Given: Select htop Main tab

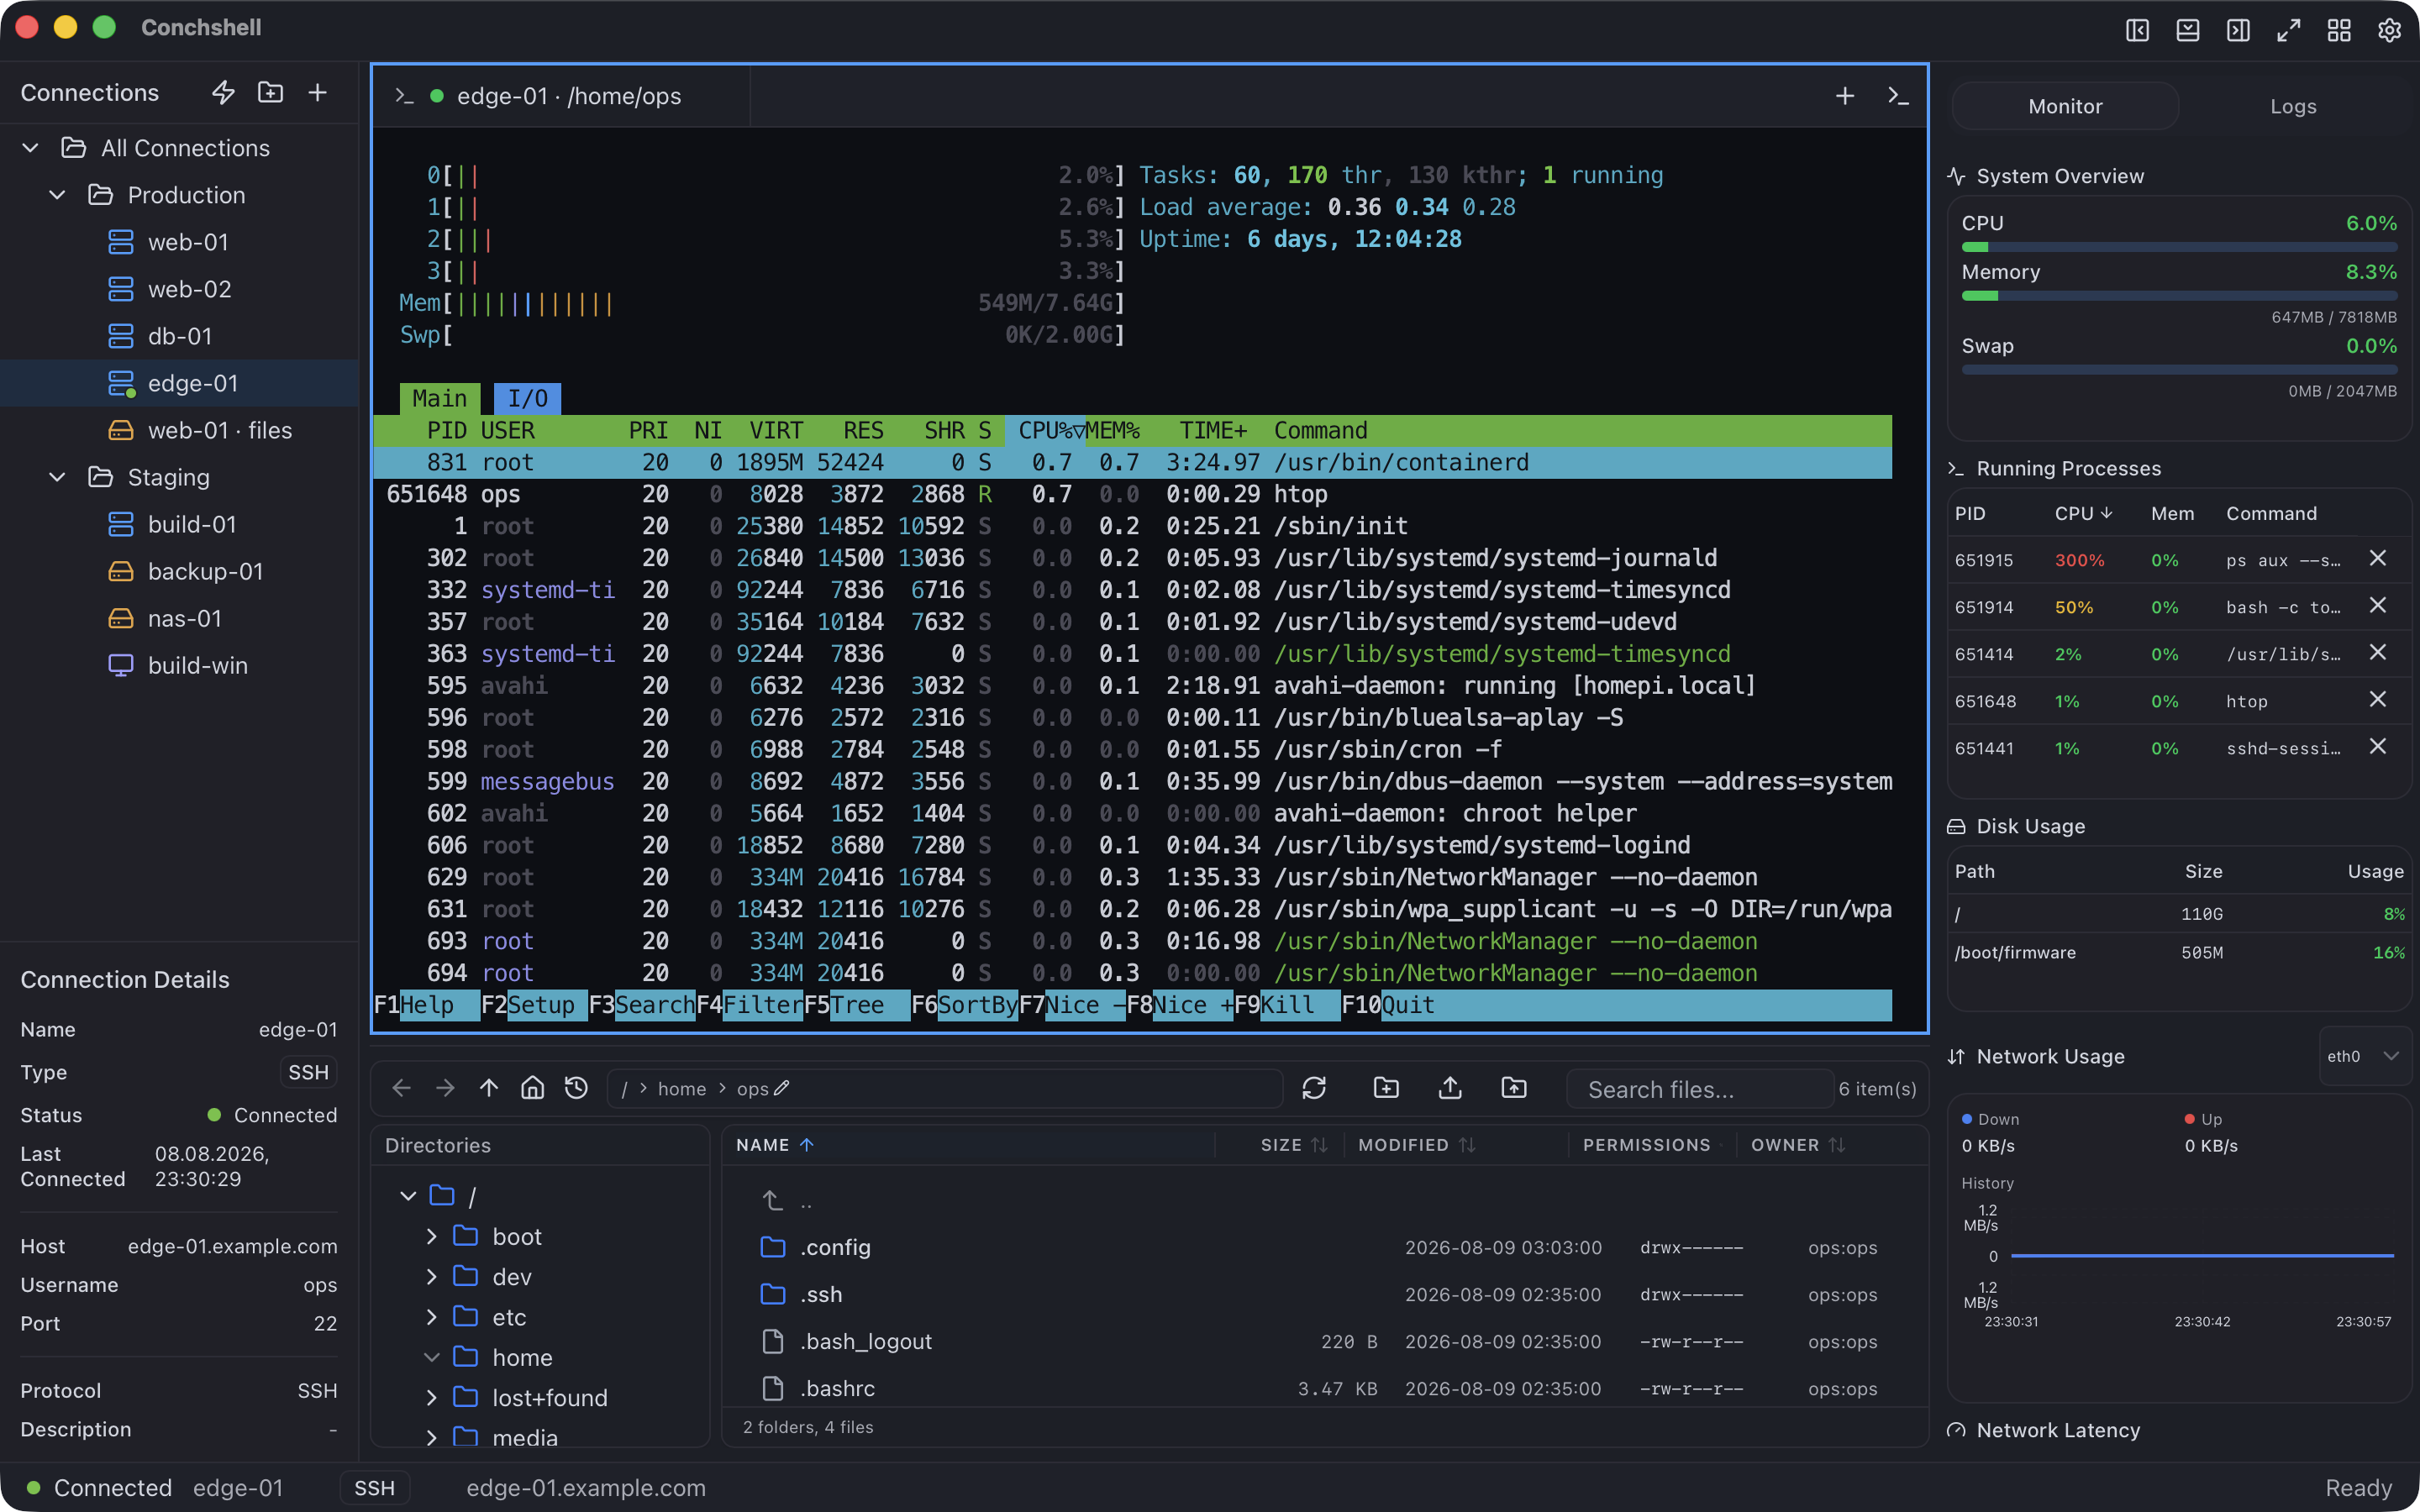Looking at the screenshot, I should [440, 398].
